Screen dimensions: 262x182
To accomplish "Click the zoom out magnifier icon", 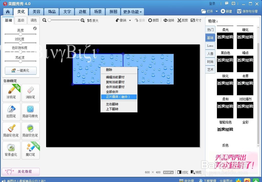I will point(44,20).
